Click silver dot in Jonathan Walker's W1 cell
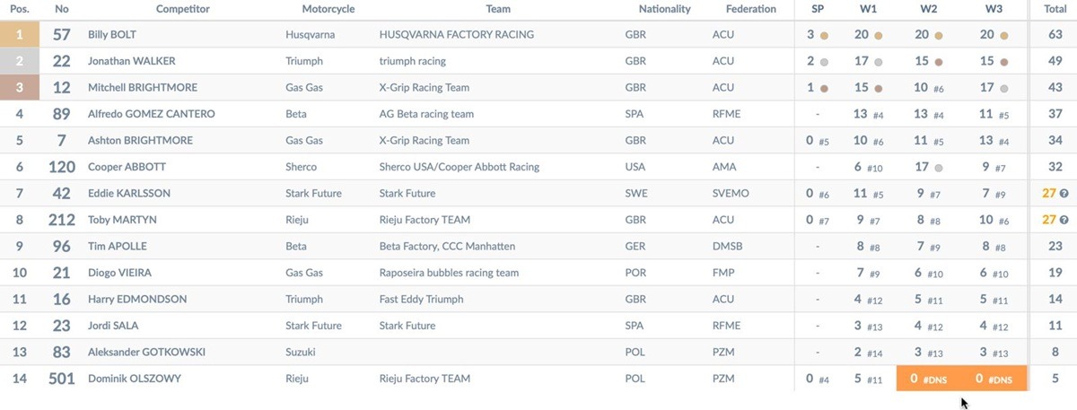 click(x=879, y=62)
